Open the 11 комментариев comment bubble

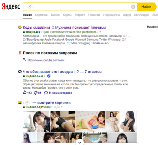(46, 93)
